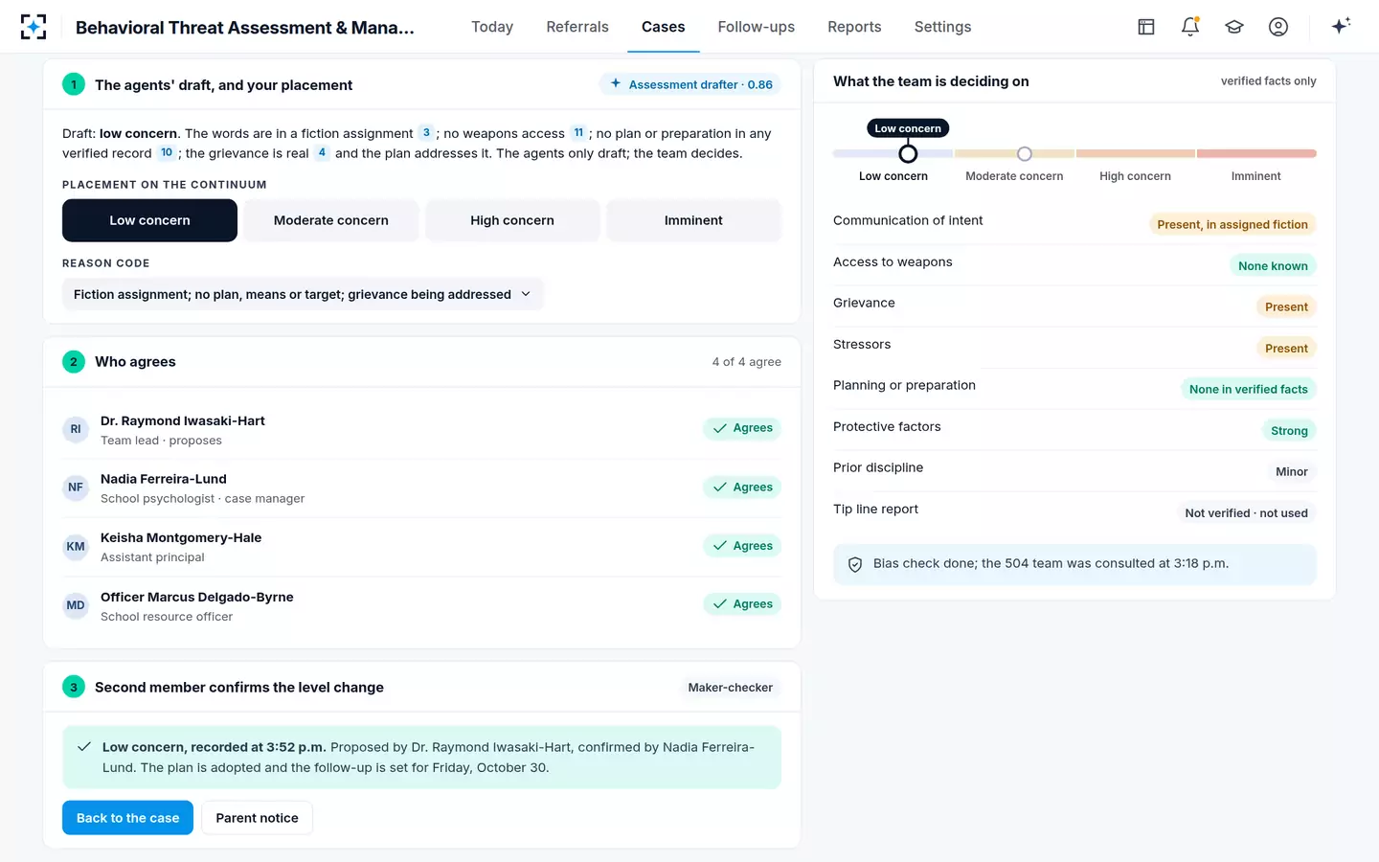1379x862 pixels.
Task: Open the Reason code dropdown
Action: pos(303,294)
